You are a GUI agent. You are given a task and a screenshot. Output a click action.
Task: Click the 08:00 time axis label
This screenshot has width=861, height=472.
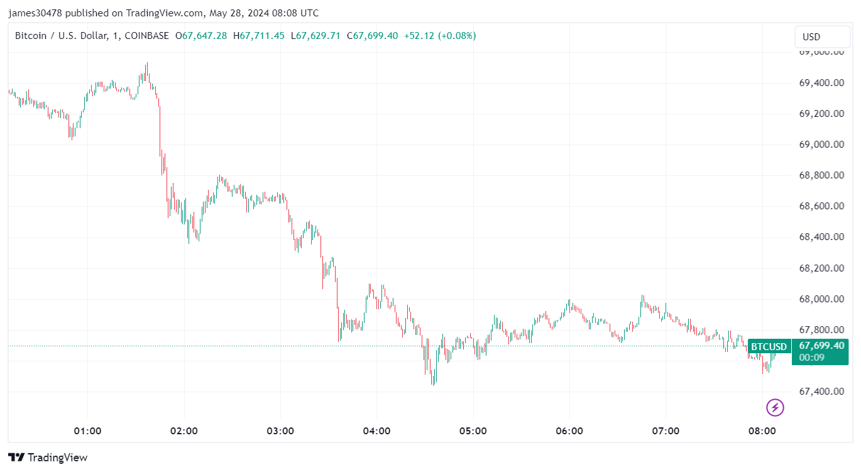coord(762,431)
